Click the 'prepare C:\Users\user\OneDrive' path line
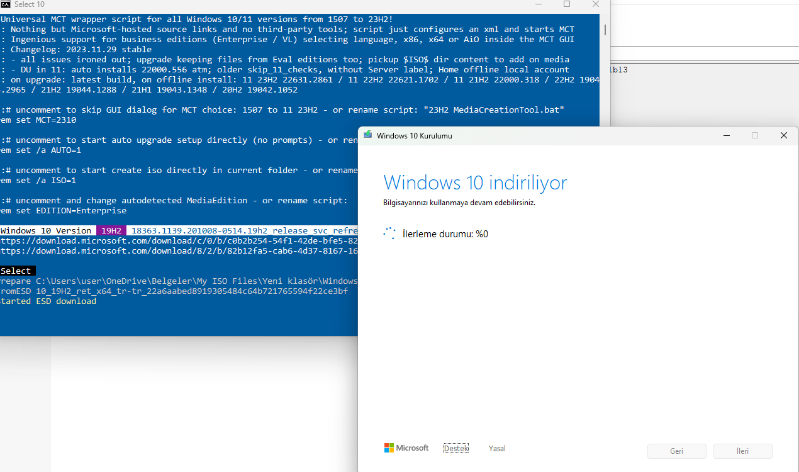 tap(179, 281)
